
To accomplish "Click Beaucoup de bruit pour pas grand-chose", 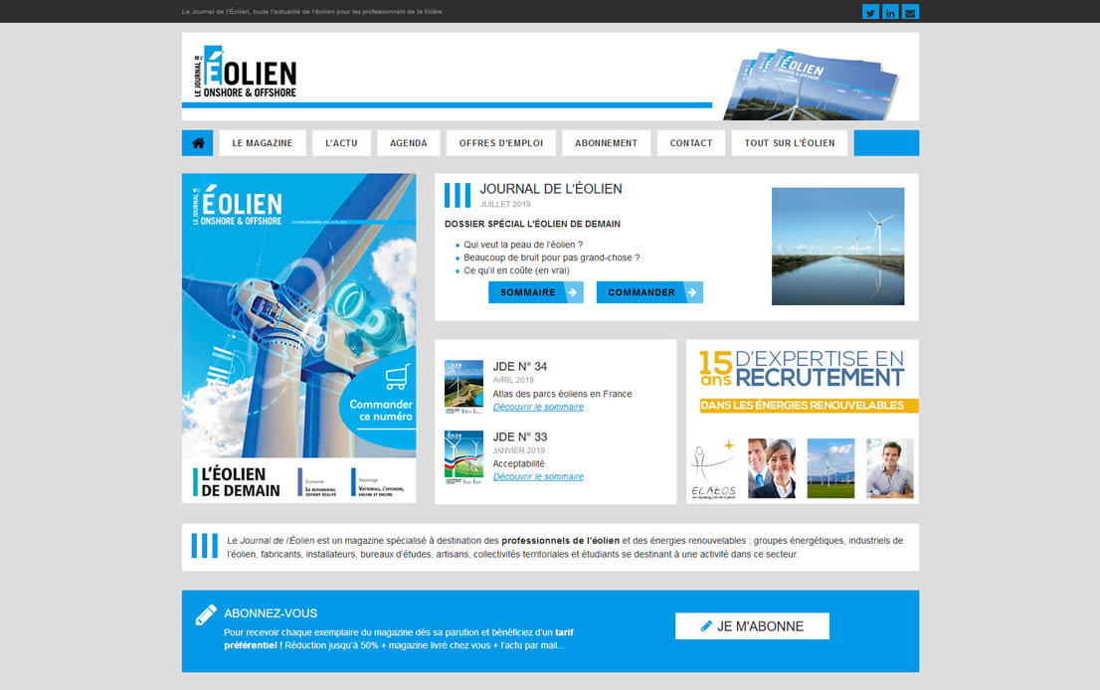I will (x=551, y=258).
